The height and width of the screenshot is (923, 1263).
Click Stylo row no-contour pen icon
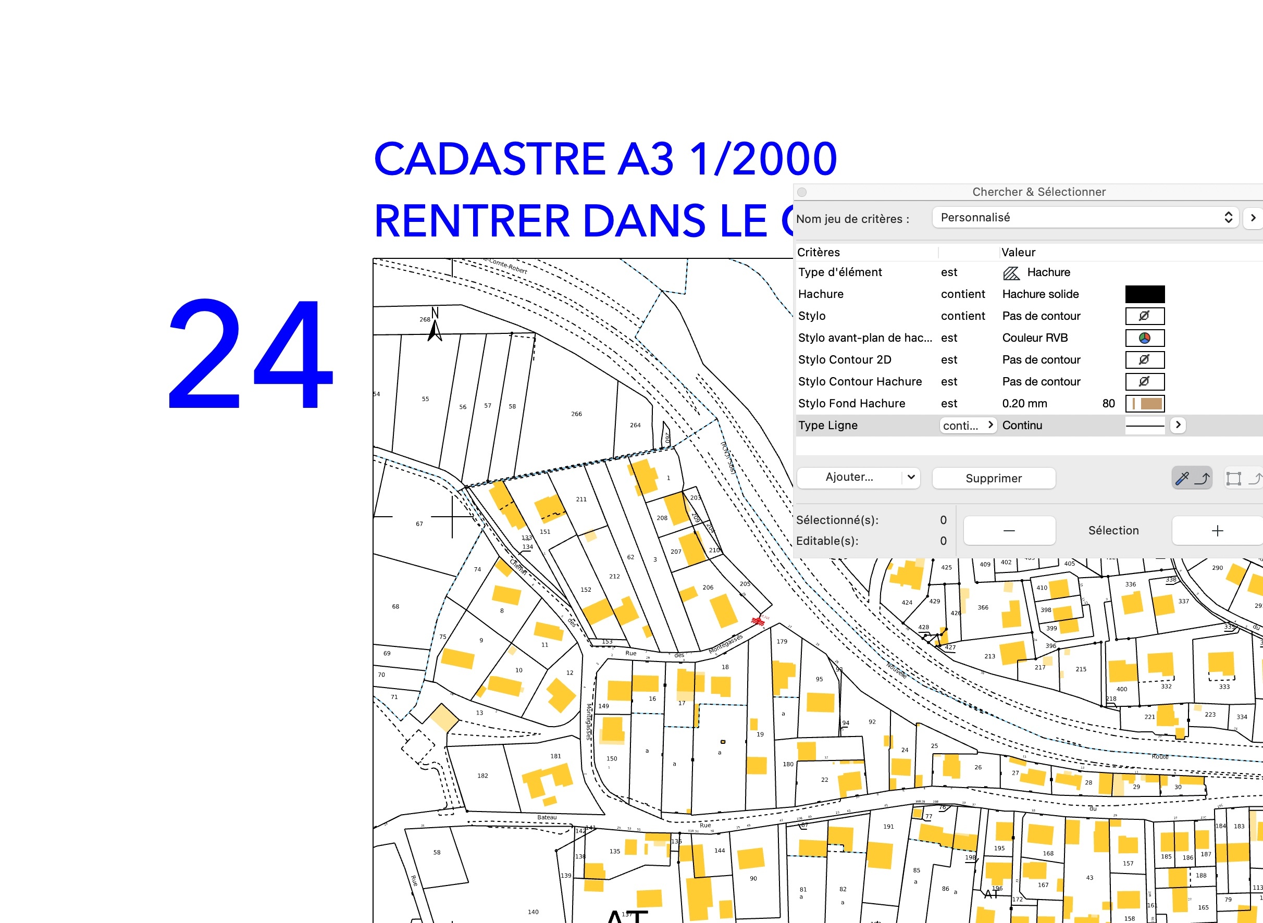click(x=1145, y=316)
